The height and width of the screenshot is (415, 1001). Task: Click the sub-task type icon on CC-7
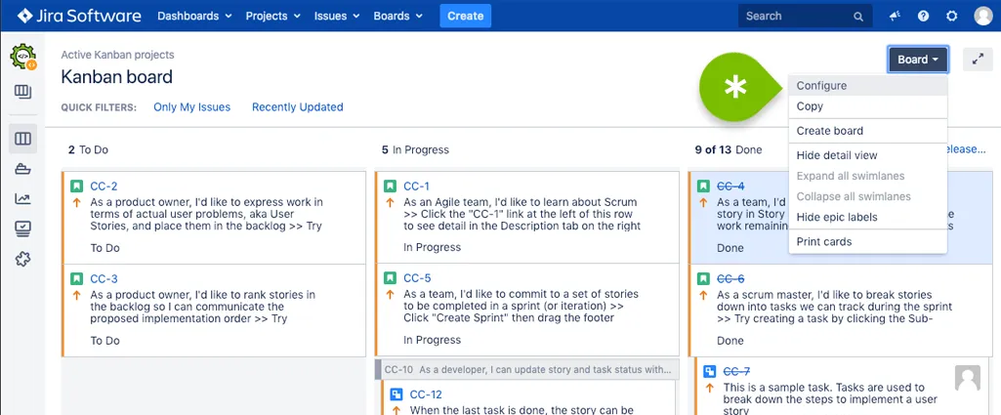click(709, 372)
